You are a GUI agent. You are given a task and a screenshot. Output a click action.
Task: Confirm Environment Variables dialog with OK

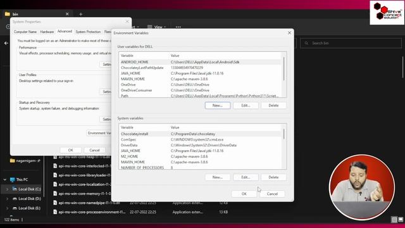click(244, 194)
